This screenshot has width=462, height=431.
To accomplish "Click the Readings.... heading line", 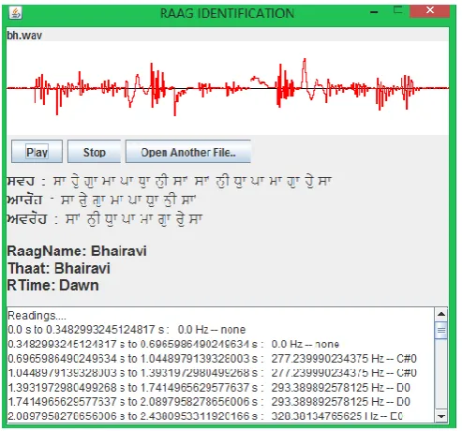I will coord(37,316).
